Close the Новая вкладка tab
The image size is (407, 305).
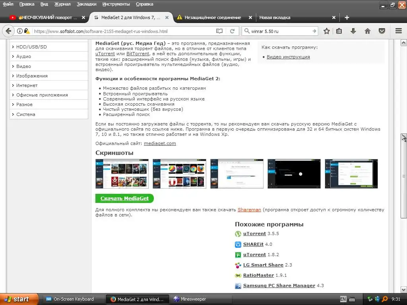[x=334, y=17]
